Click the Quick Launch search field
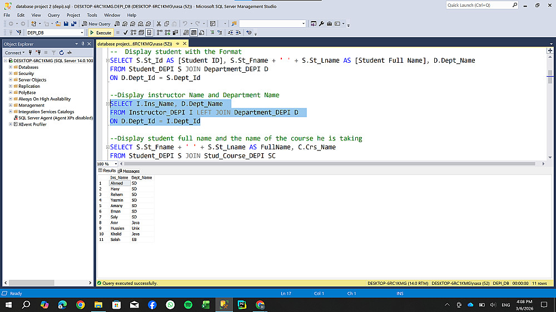556x312 pixels. 479,5
